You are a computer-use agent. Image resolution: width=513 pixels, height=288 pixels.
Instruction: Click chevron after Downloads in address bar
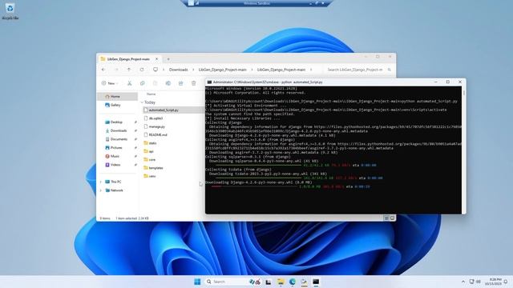click(x=193, y=70)
